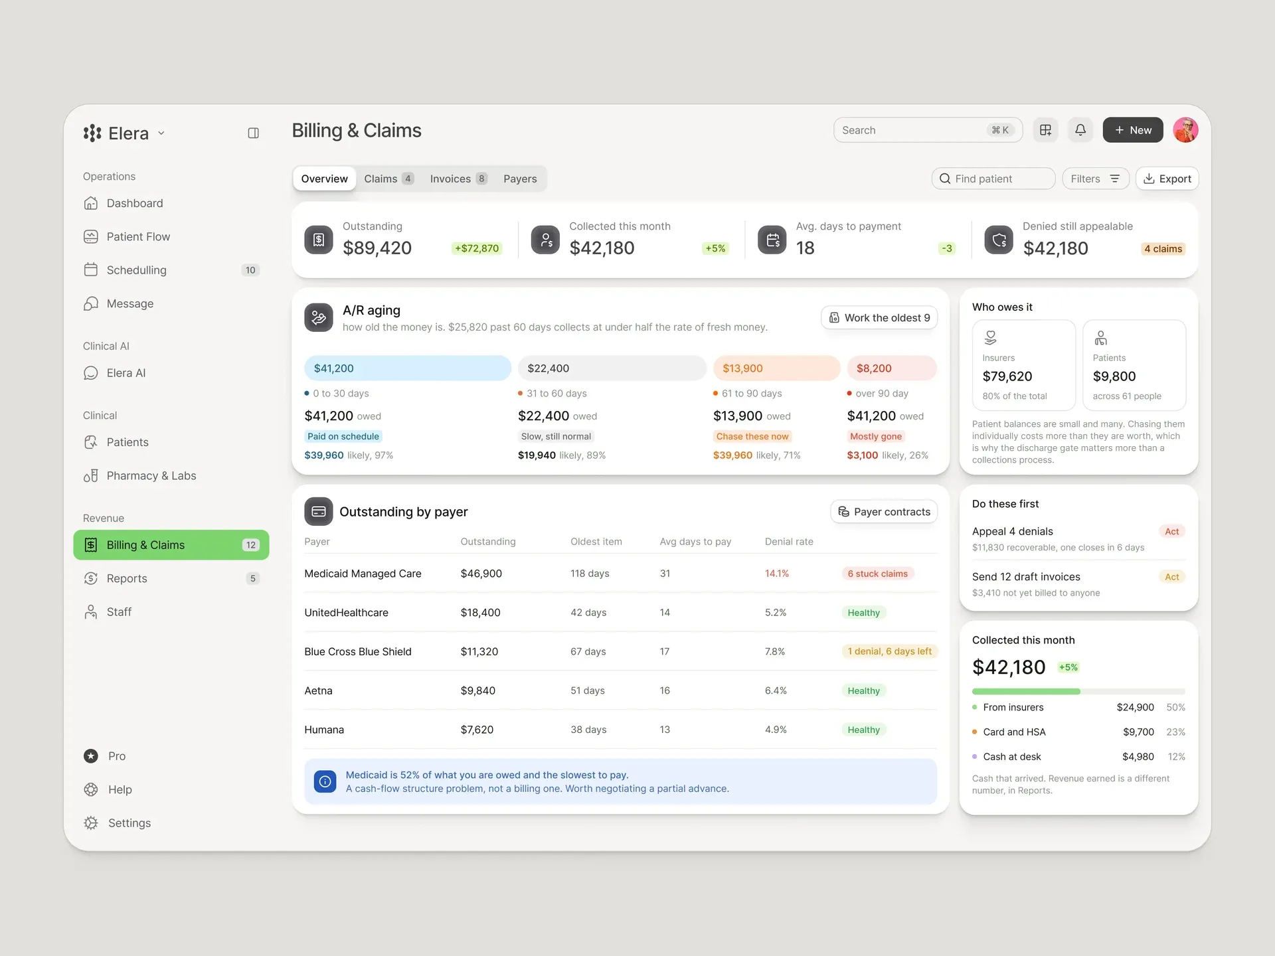This screenshot has width=1275, height=956.
Task: Focus the Find patient field
Action: 993,179
